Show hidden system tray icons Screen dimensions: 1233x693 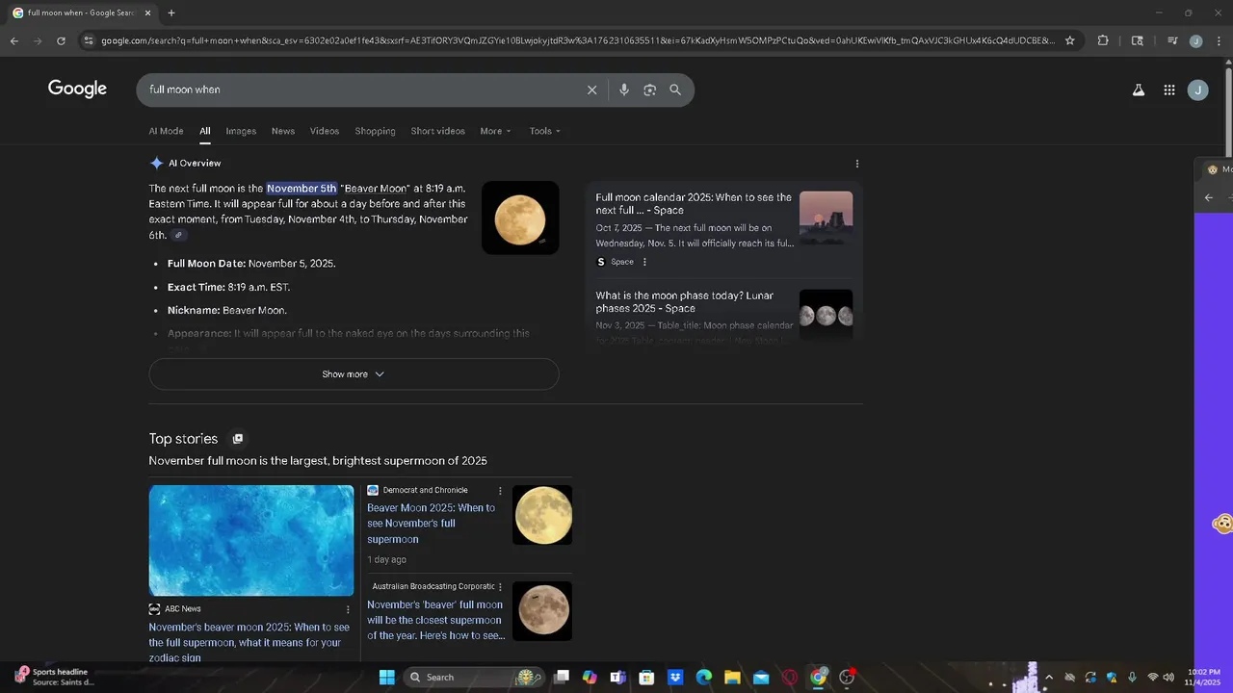point(1049,677)
